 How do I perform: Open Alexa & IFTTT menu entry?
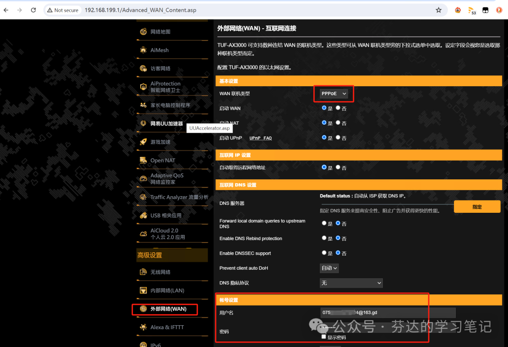pos(167,327)
